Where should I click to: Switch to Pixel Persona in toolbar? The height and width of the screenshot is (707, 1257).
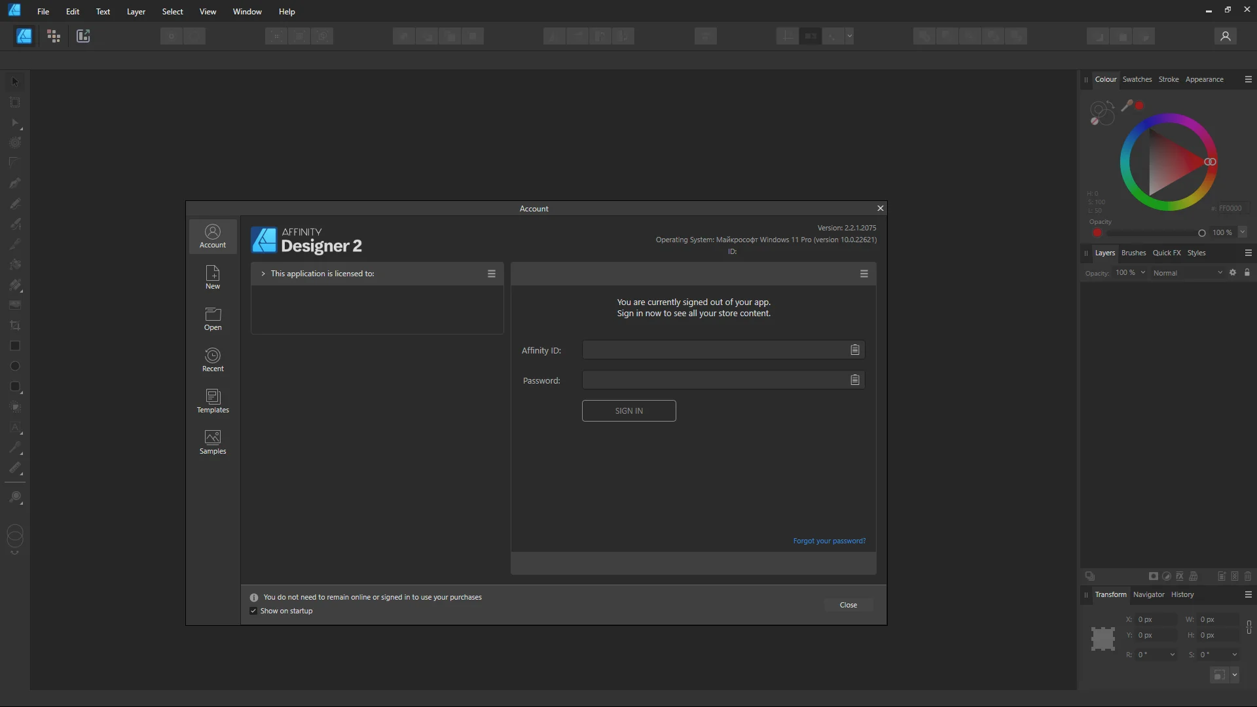(x=54, y=36)
